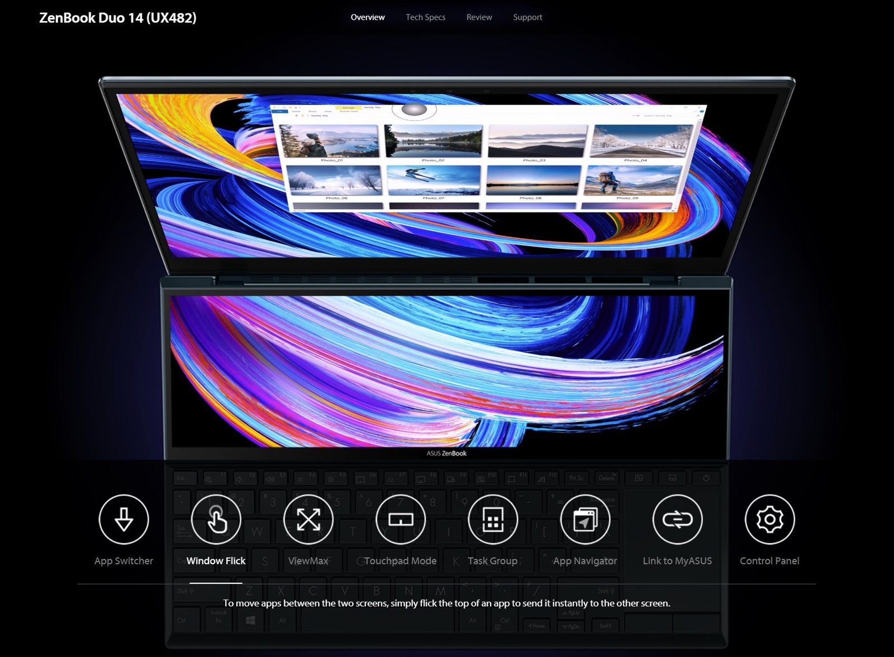Click the Control Panel label
This screenshot has width=894, height=657.
(770, 561)
